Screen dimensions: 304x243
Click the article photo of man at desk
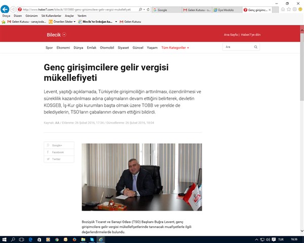coord(142,177)
